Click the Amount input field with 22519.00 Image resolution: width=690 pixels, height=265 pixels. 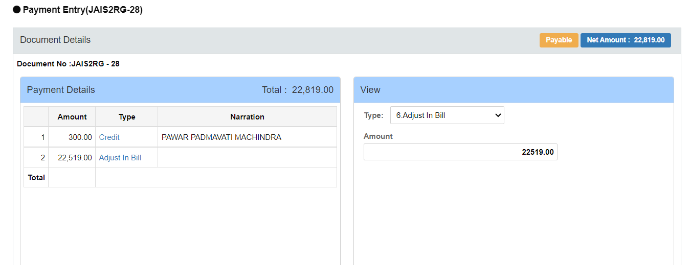click(460, 152)
